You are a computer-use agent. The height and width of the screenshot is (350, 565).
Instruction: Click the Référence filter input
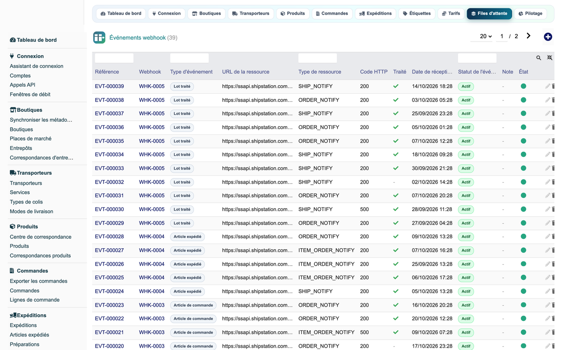tap(114, 58)
